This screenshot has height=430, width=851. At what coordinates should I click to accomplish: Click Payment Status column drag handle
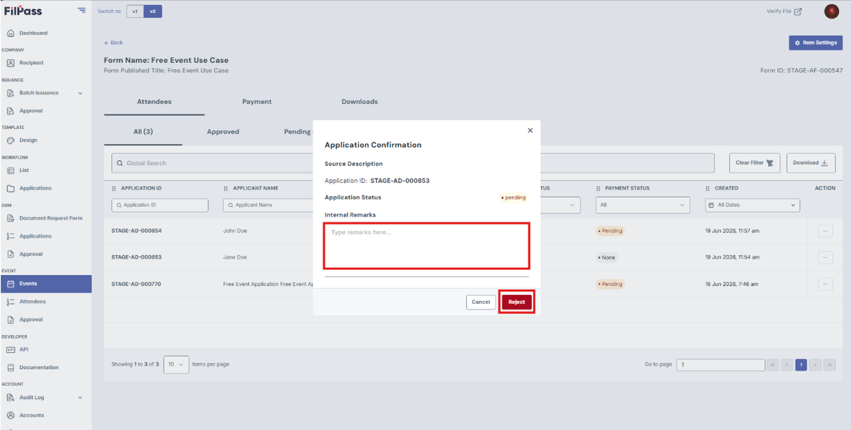click(598, 188)
